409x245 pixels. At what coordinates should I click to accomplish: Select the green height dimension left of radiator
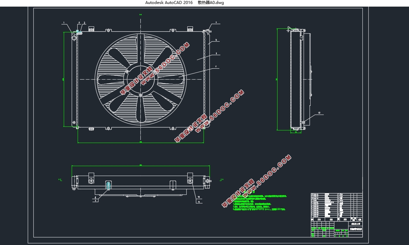pyautogui.click(x=63, y=79)
